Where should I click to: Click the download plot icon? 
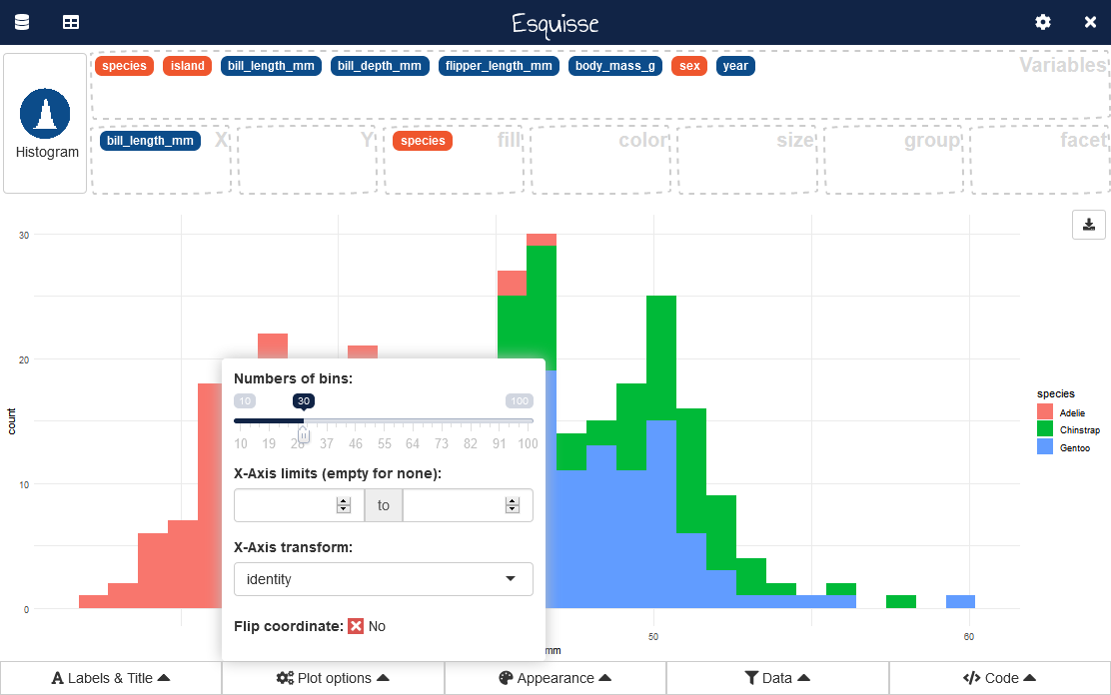(x=1088, y=225)
